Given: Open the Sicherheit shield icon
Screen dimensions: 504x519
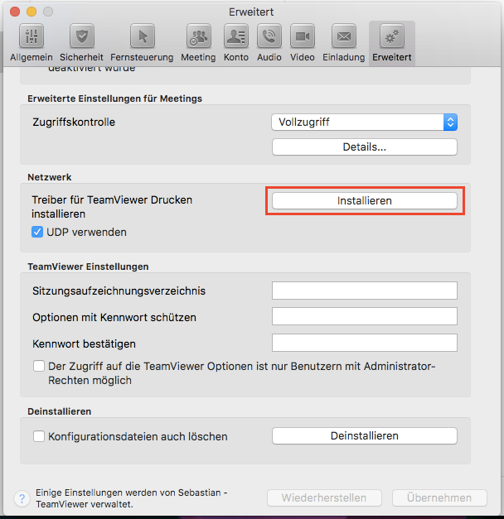Looking at the screenshot, I should tap(81, 36).
